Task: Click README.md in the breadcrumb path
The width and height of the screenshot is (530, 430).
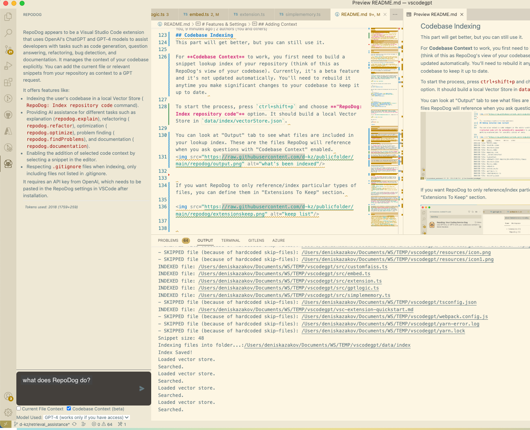Action: coord(177,24)
